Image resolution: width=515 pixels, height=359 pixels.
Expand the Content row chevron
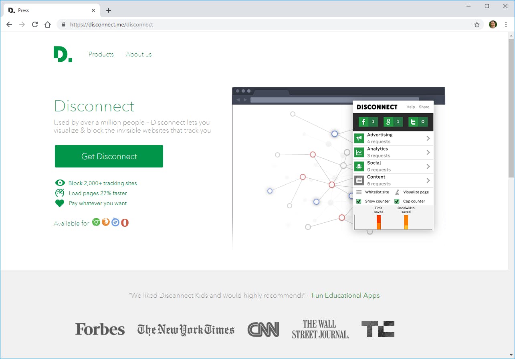click(428, 180)
